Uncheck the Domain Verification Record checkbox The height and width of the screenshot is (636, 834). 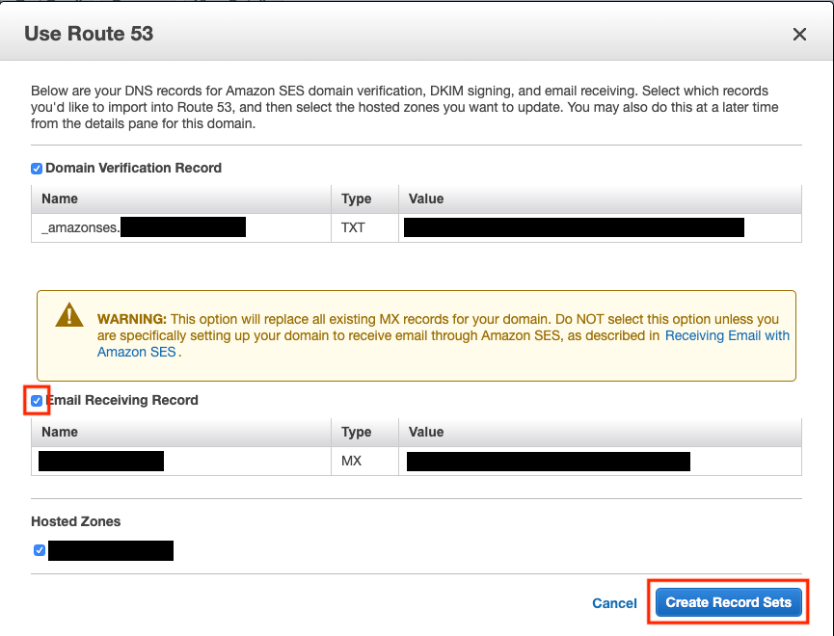point(36,168)
